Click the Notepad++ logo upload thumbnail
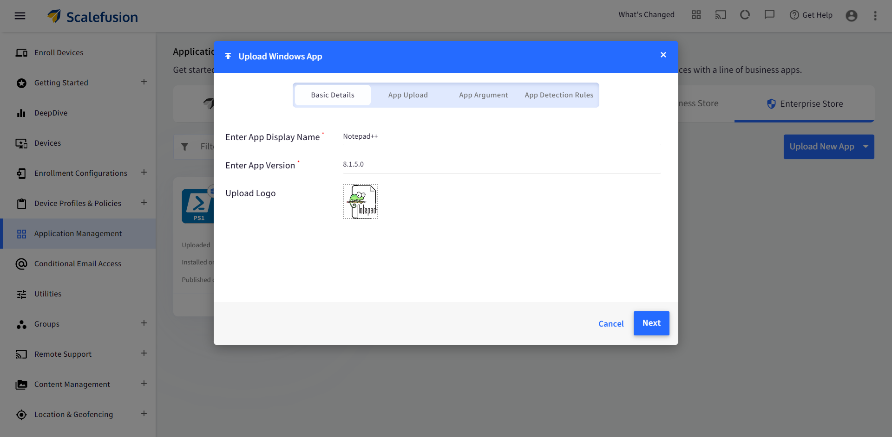Viewport: 892px width, 437px height. click(x=361, y=202)
